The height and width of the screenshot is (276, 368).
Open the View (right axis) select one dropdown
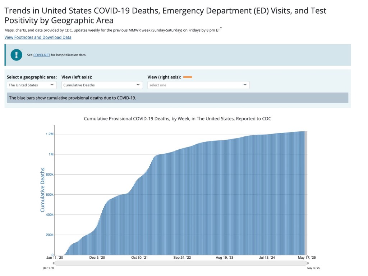198,85
